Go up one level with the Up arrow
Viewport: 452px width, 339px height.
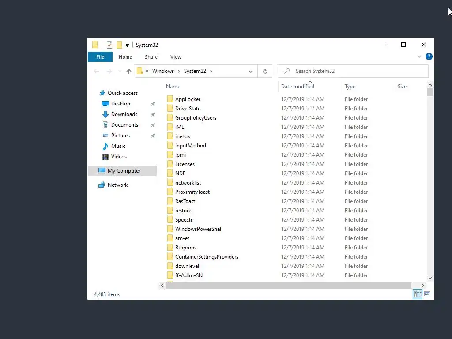(x=128, y=71)
